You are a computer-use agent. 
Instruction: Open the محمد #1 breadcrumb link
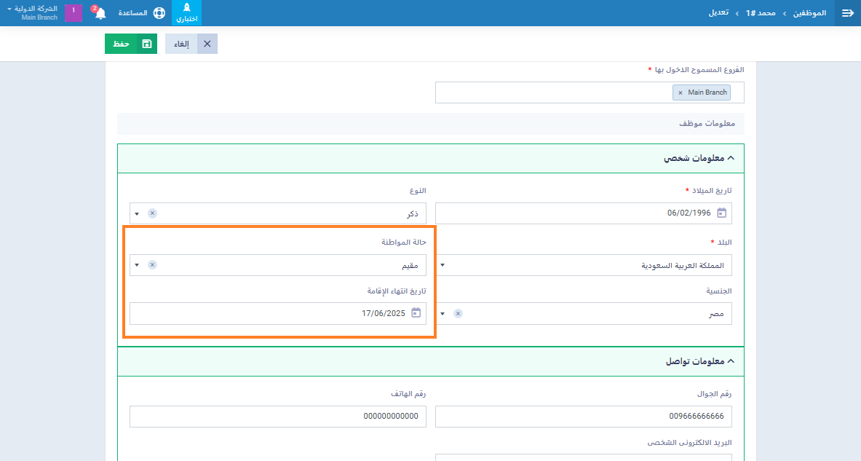tap(761, 12)
